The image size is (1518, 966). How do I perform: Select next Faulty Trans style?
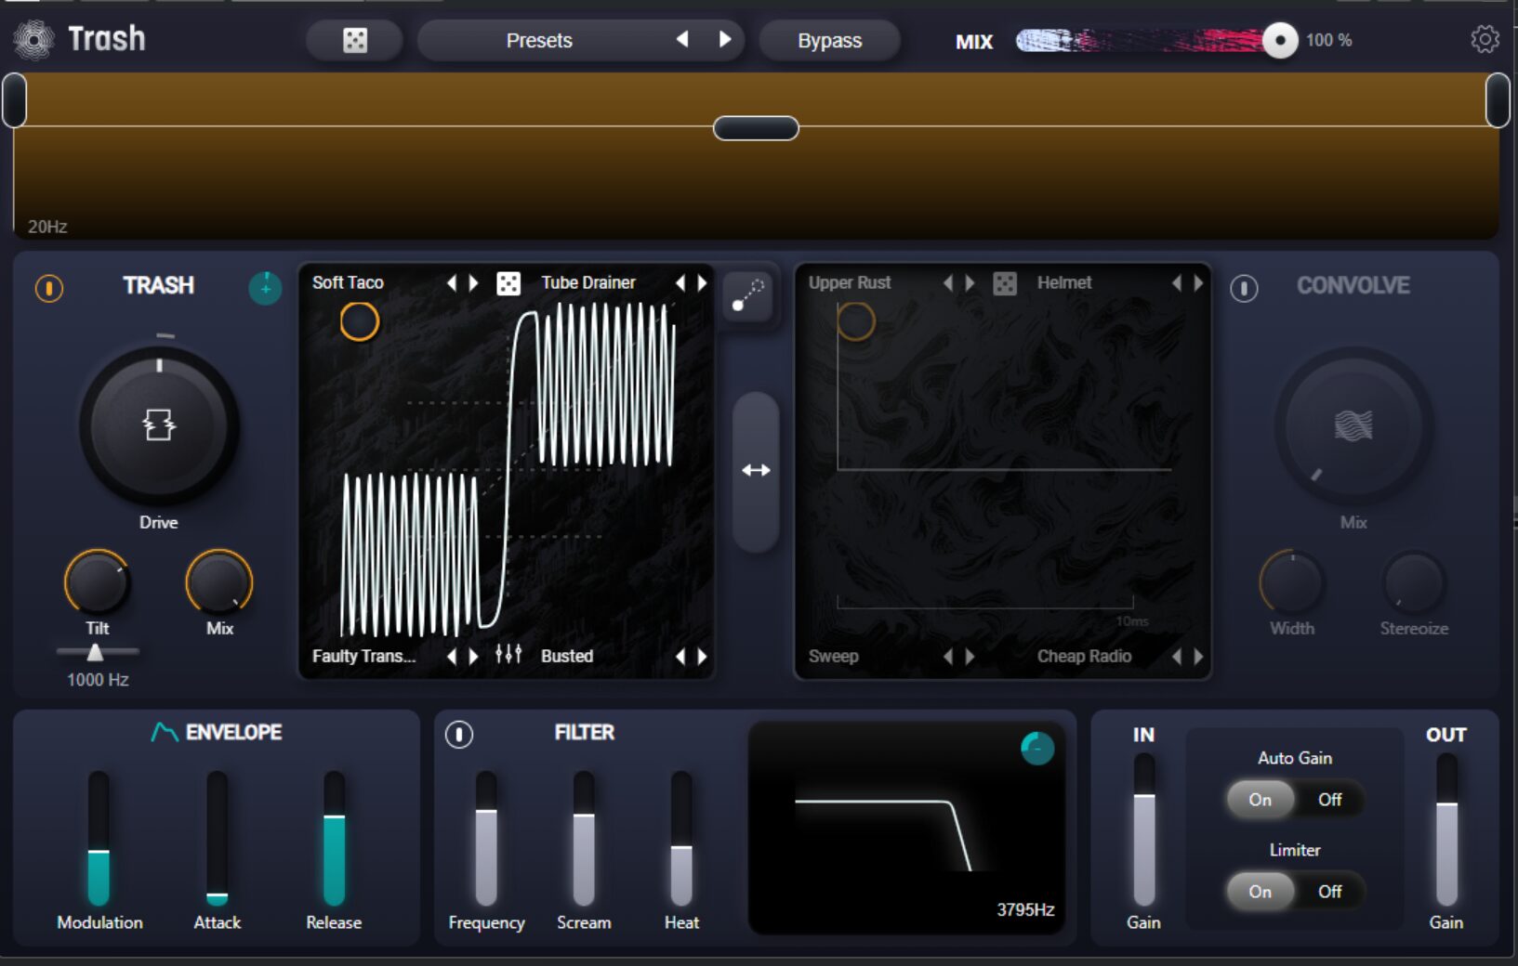(x=474, y=657)
